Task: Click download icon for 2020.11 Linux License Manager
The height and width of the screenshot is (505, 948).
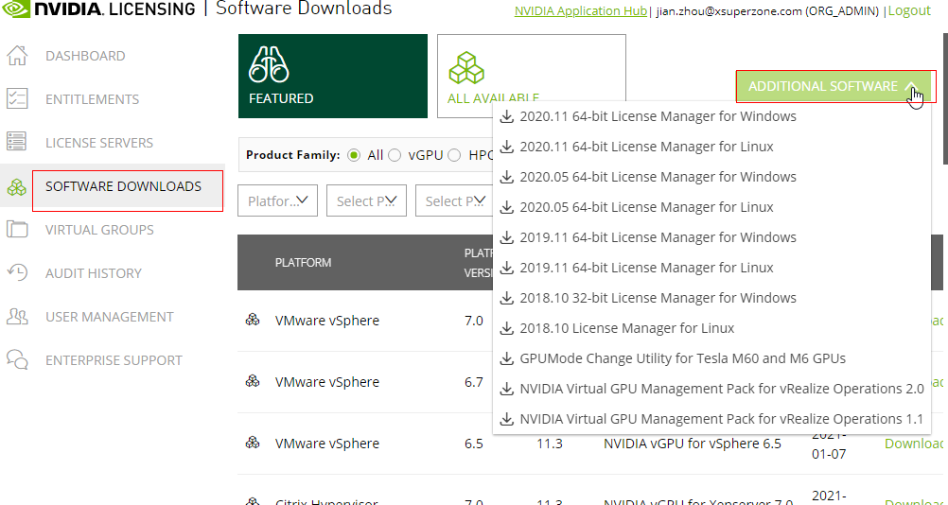Action: tap(507, 147)
